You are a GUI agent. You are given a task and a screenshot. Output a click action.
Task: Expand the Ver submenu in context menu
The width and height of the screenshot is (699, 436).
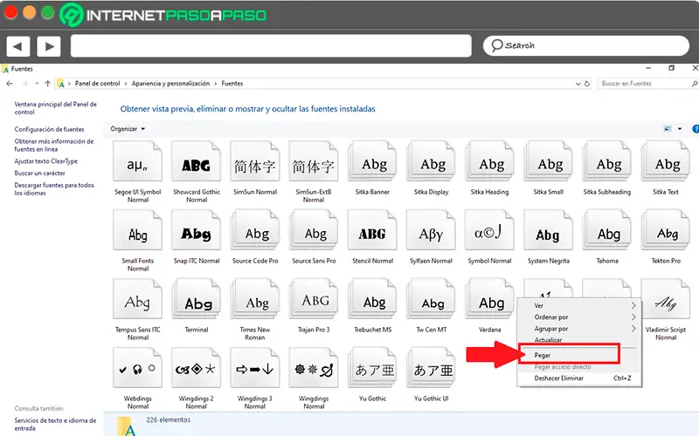577,306
